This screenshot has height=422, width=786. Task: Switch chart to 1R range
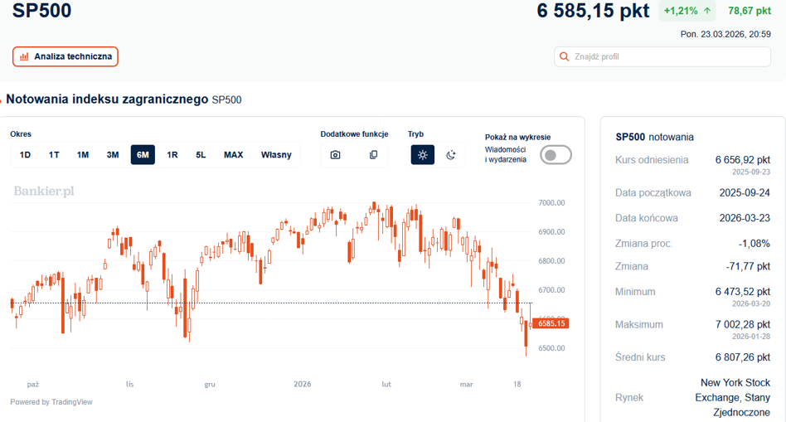click(172, 155)
